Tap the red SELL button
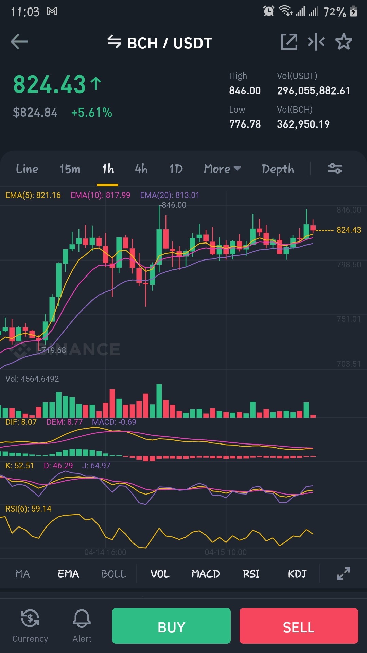This screenshot has width=367, height=653. click(299, 626)
